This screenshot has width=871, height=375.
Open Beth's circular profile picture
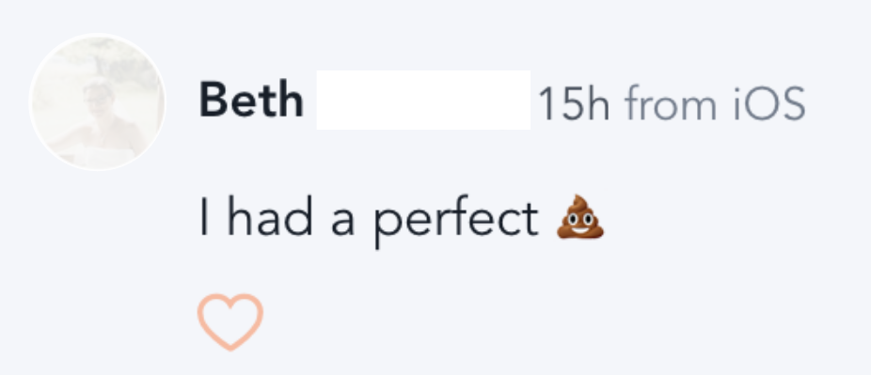[97, 102]
